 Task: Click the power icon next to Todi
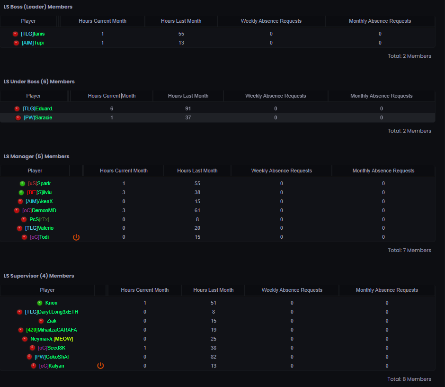(x=76, y=237)
